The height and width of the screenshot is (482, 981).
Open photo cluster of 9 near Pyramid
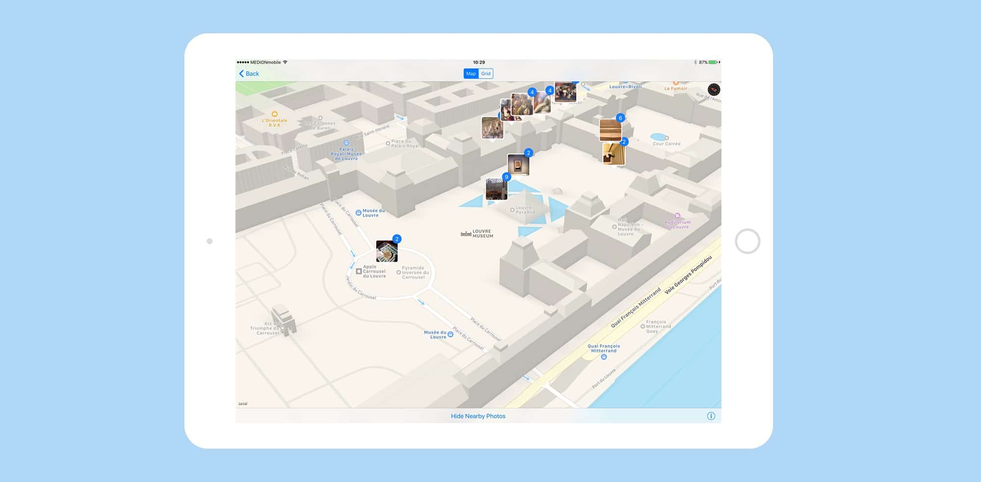pos(496,189)
